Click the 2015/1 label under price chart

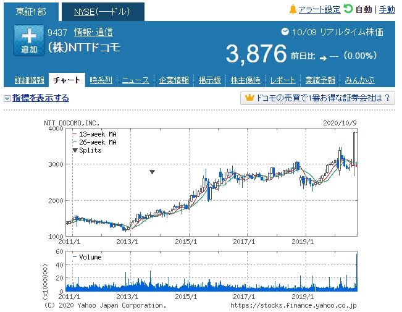[x=186, y=242]
